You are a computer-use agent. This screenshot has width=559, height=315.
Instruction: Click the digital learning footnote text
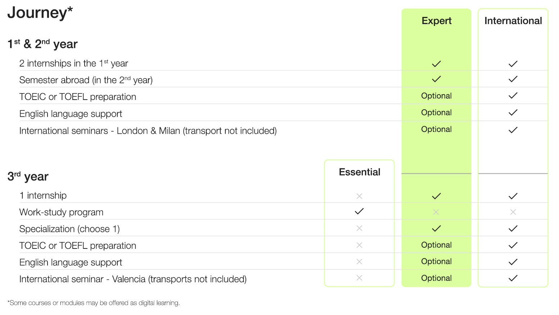pyautogui.click(x=94, y=303)
